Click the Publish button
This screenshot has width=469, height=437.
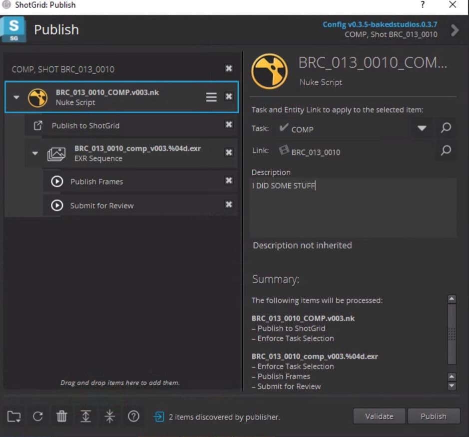point(433,416)
